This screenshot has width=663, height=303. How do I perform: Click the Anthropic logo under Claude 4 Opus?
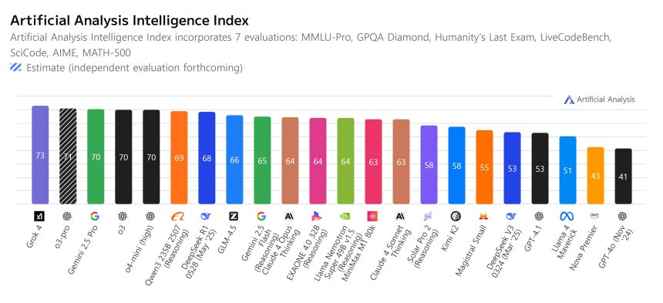pyautogui.click(x=289, y=217)
